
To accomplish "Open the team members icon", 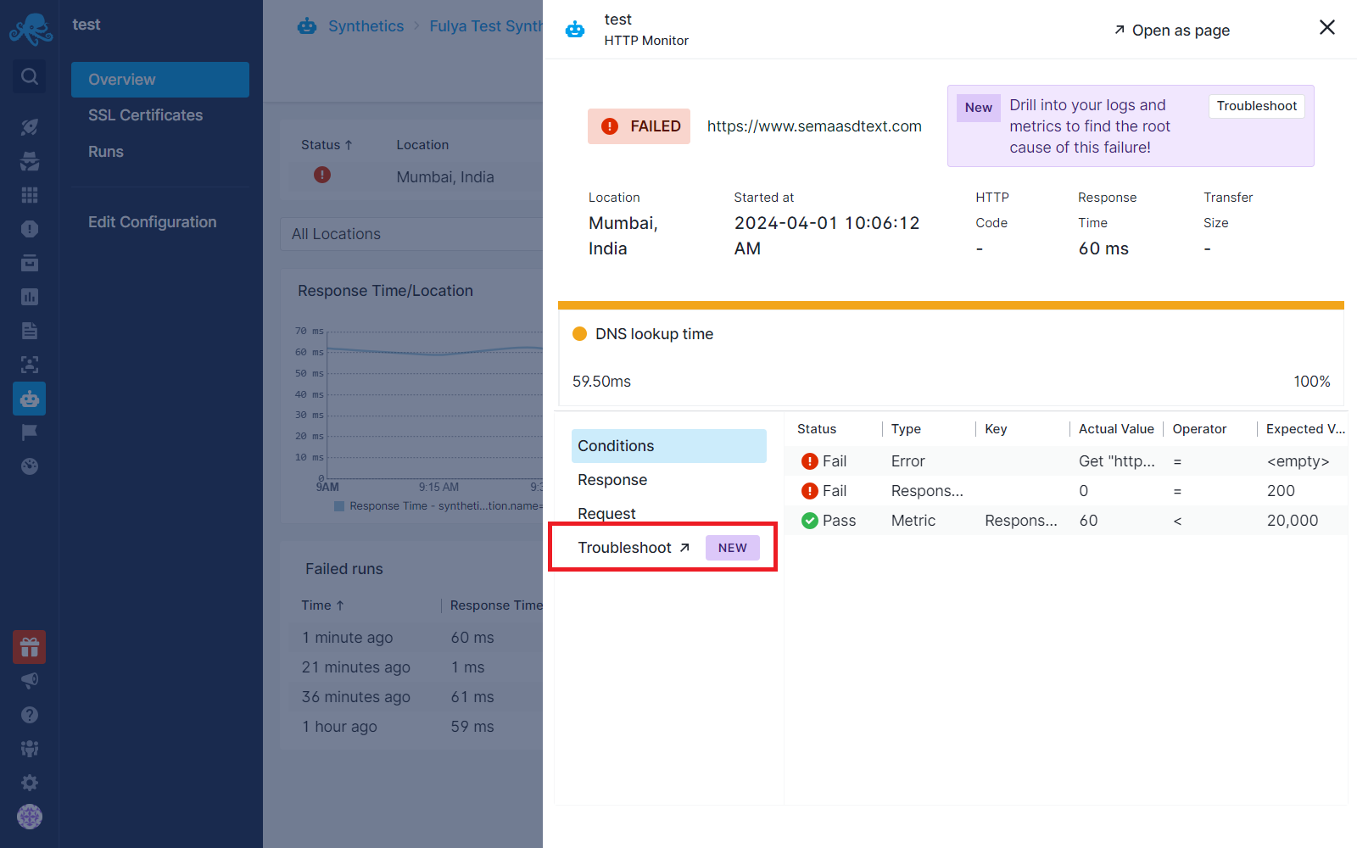I will [30, 749].
